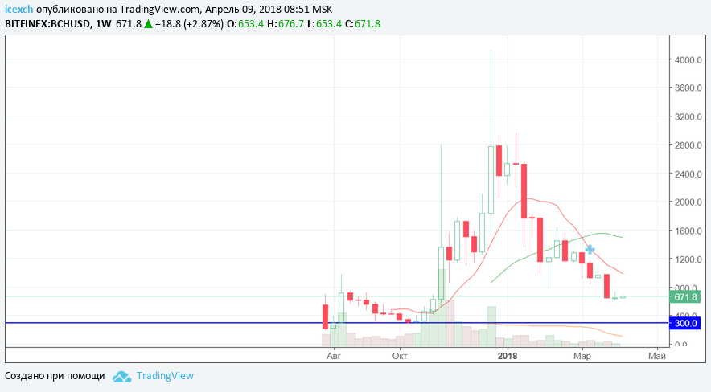711x392 pixels.
Task: Open the icexch author link
Action: click(19, 9)
